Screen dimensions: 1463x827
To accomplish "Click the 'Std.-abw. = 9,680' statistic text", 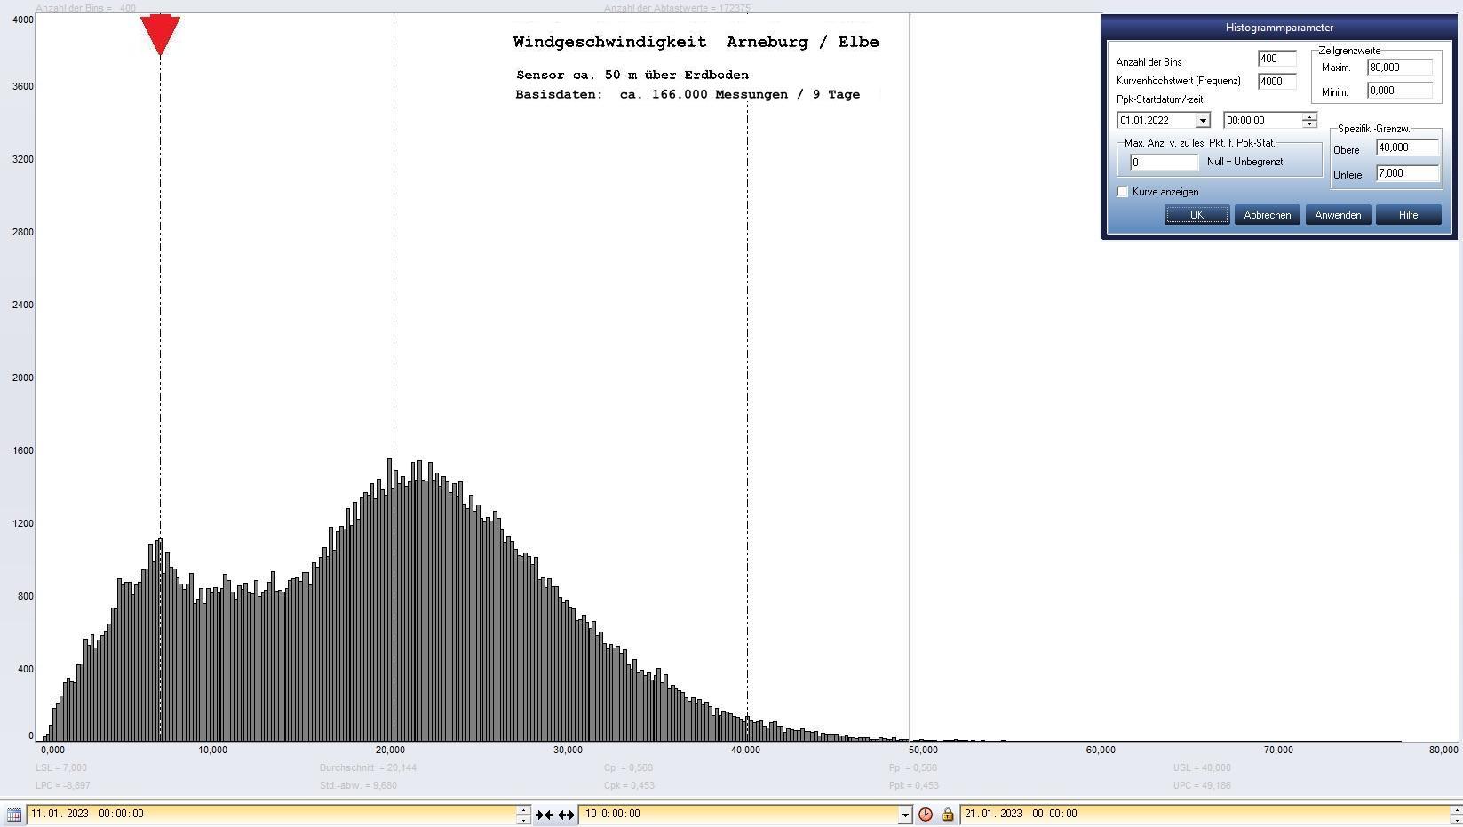I will click(x=358, y=785).
